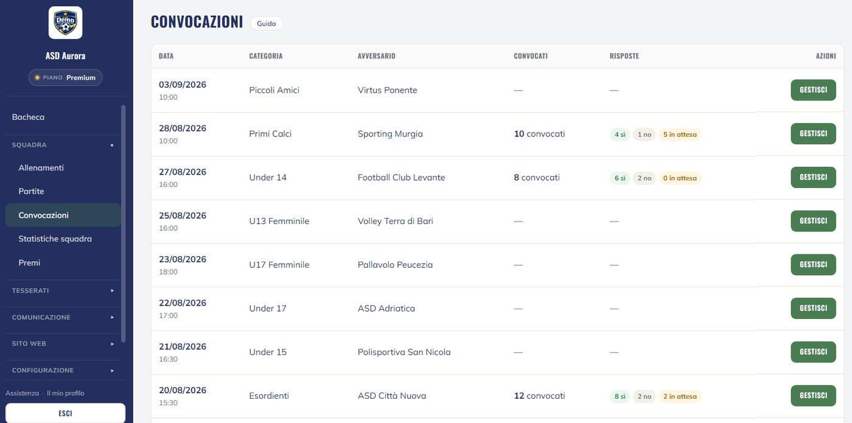The height and width of the screenshot is (423, 852).
Task: Click the date 27/08/2026
Action: point(183,172)
